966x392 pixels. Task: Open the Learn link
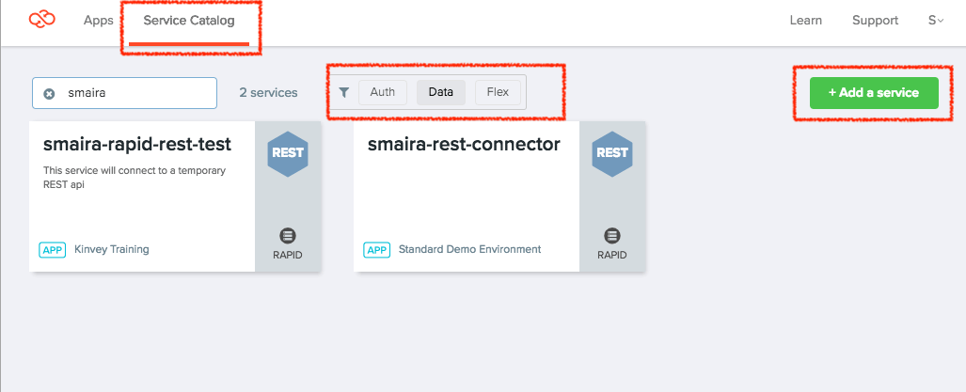(805, 21)
